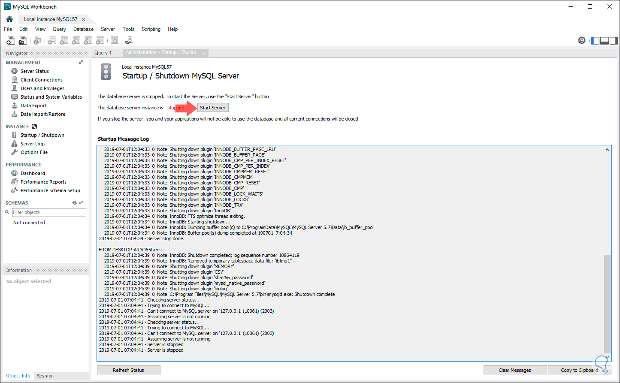Click the Filter objects search field

click(49, 212)
